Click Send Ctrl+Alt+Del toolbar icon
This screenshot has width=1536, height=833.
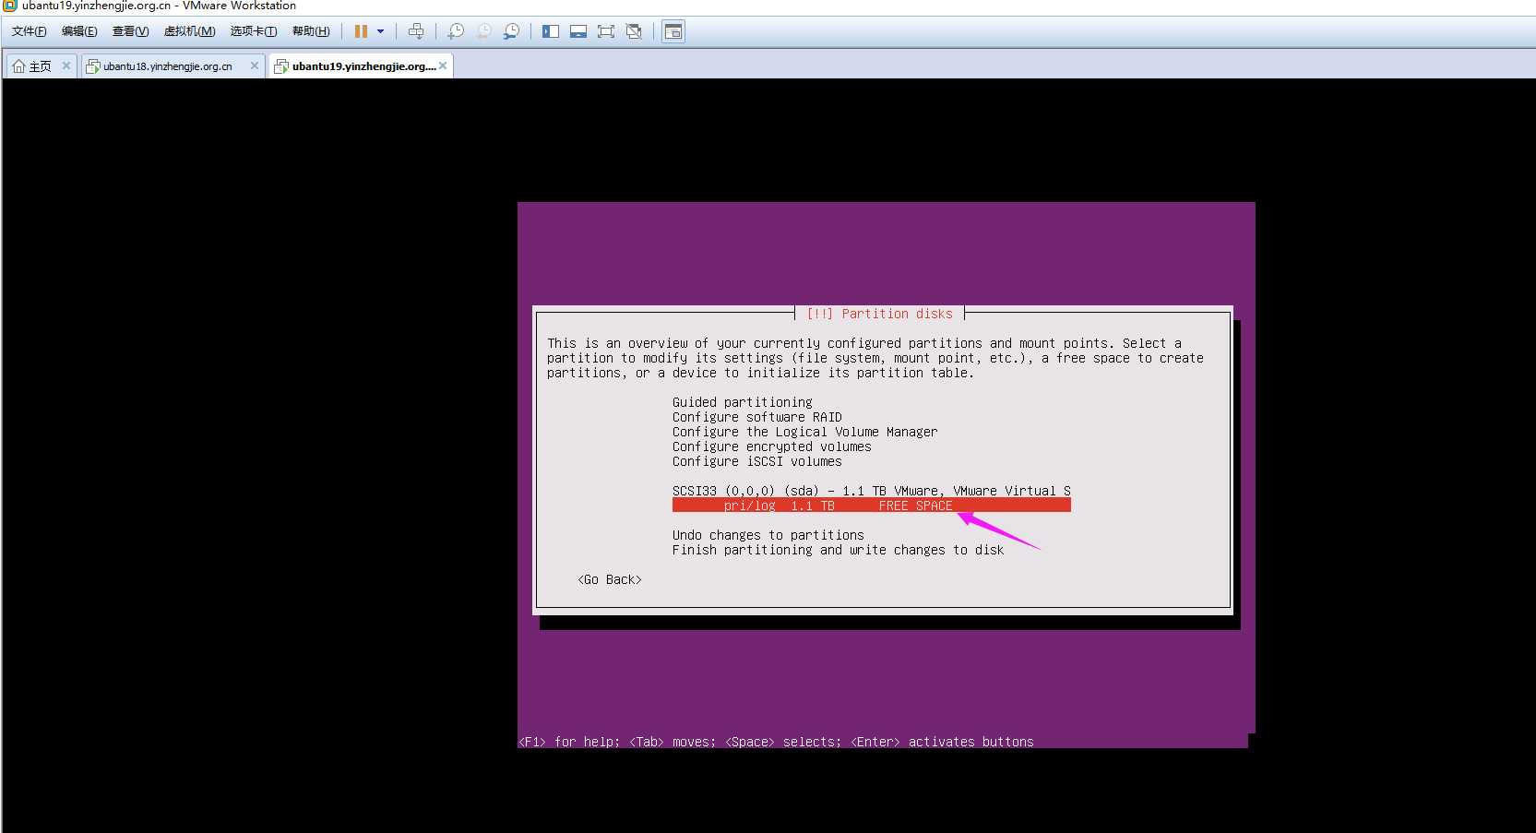(416, 31)
